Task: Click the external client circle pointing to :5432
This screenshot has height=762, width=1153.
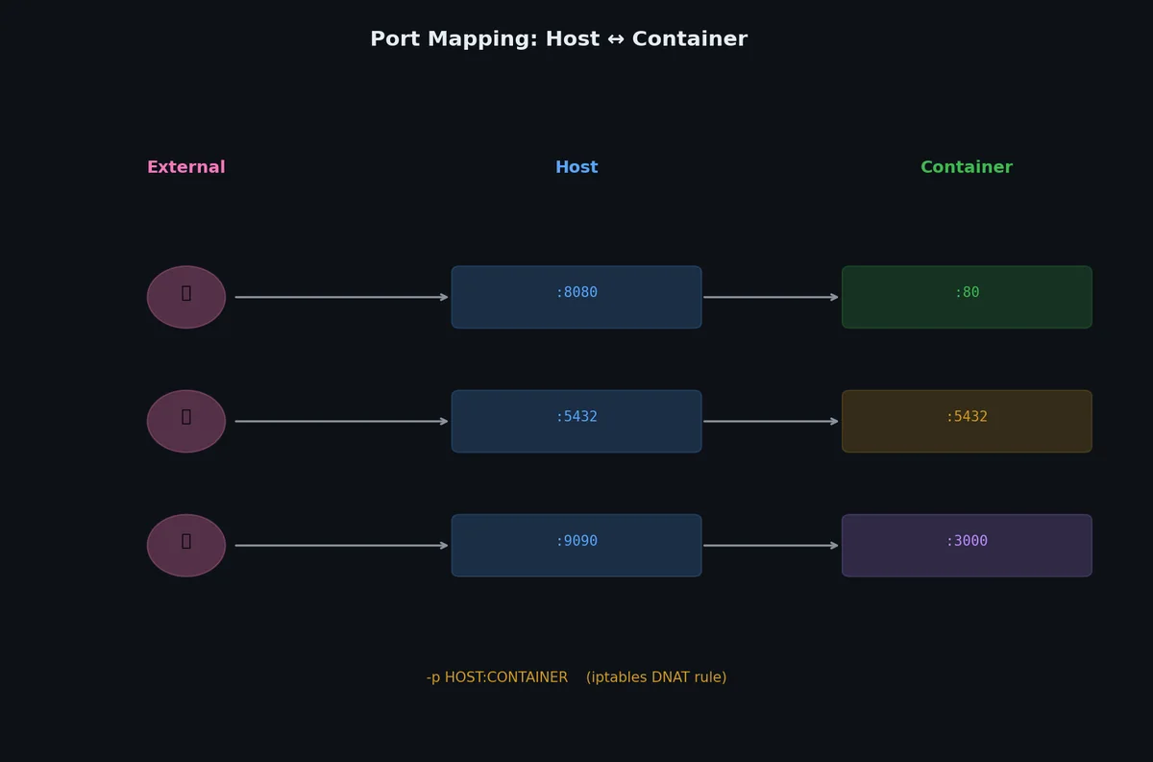Action: click(x=186, y=421)
